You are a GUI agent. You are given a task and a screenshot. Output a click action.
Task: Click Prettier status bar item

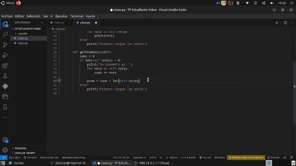273,158
